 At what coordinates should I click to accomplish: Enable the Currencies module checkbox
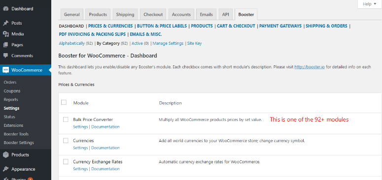(66, 141)
